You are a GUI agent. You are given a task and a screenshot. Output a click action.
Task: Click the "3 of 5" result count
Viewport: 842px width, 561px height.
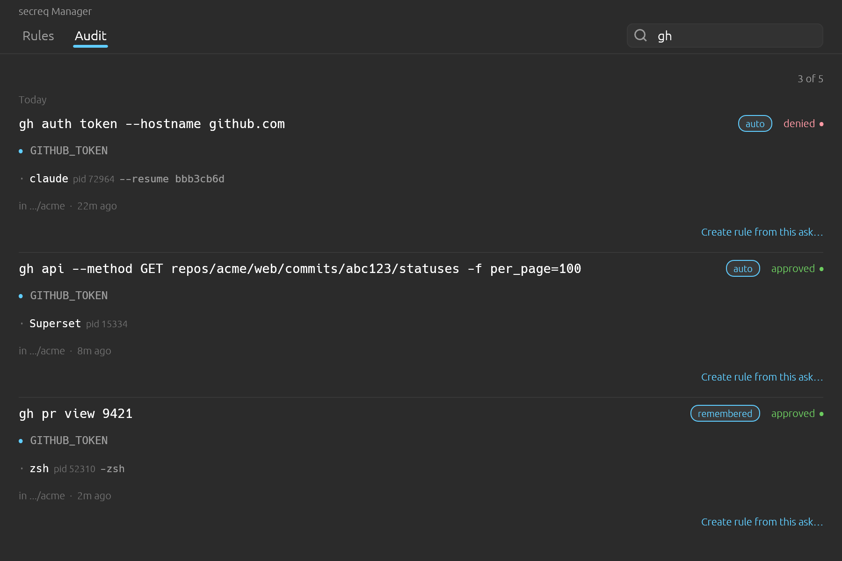coord(810,79)
